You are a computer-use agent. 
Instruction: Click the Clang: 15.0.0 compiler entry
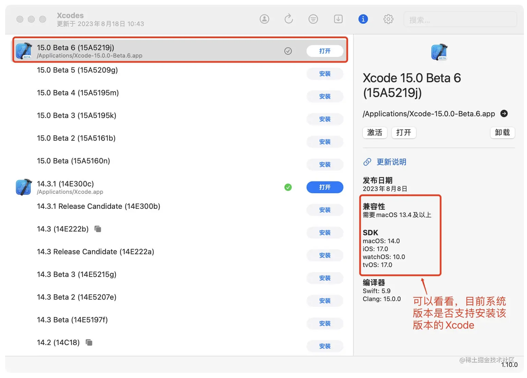pos(382,299)
